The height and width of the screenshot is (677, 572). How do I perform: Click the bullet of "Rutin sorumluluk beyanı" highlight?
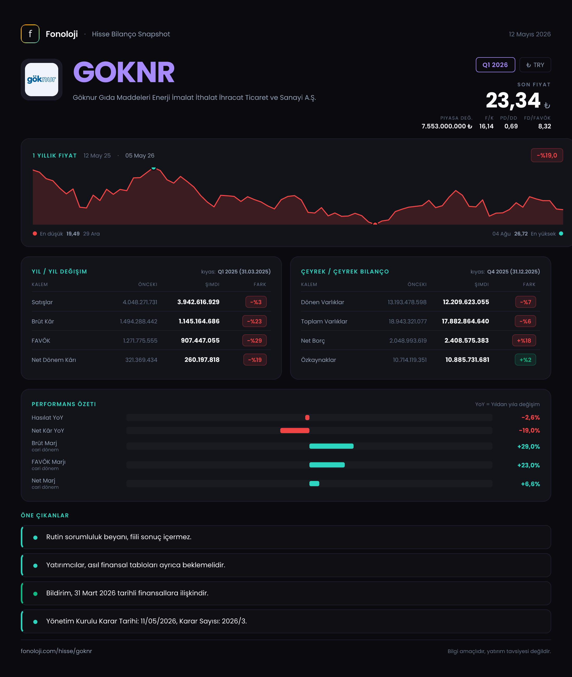tap(35, 537)
